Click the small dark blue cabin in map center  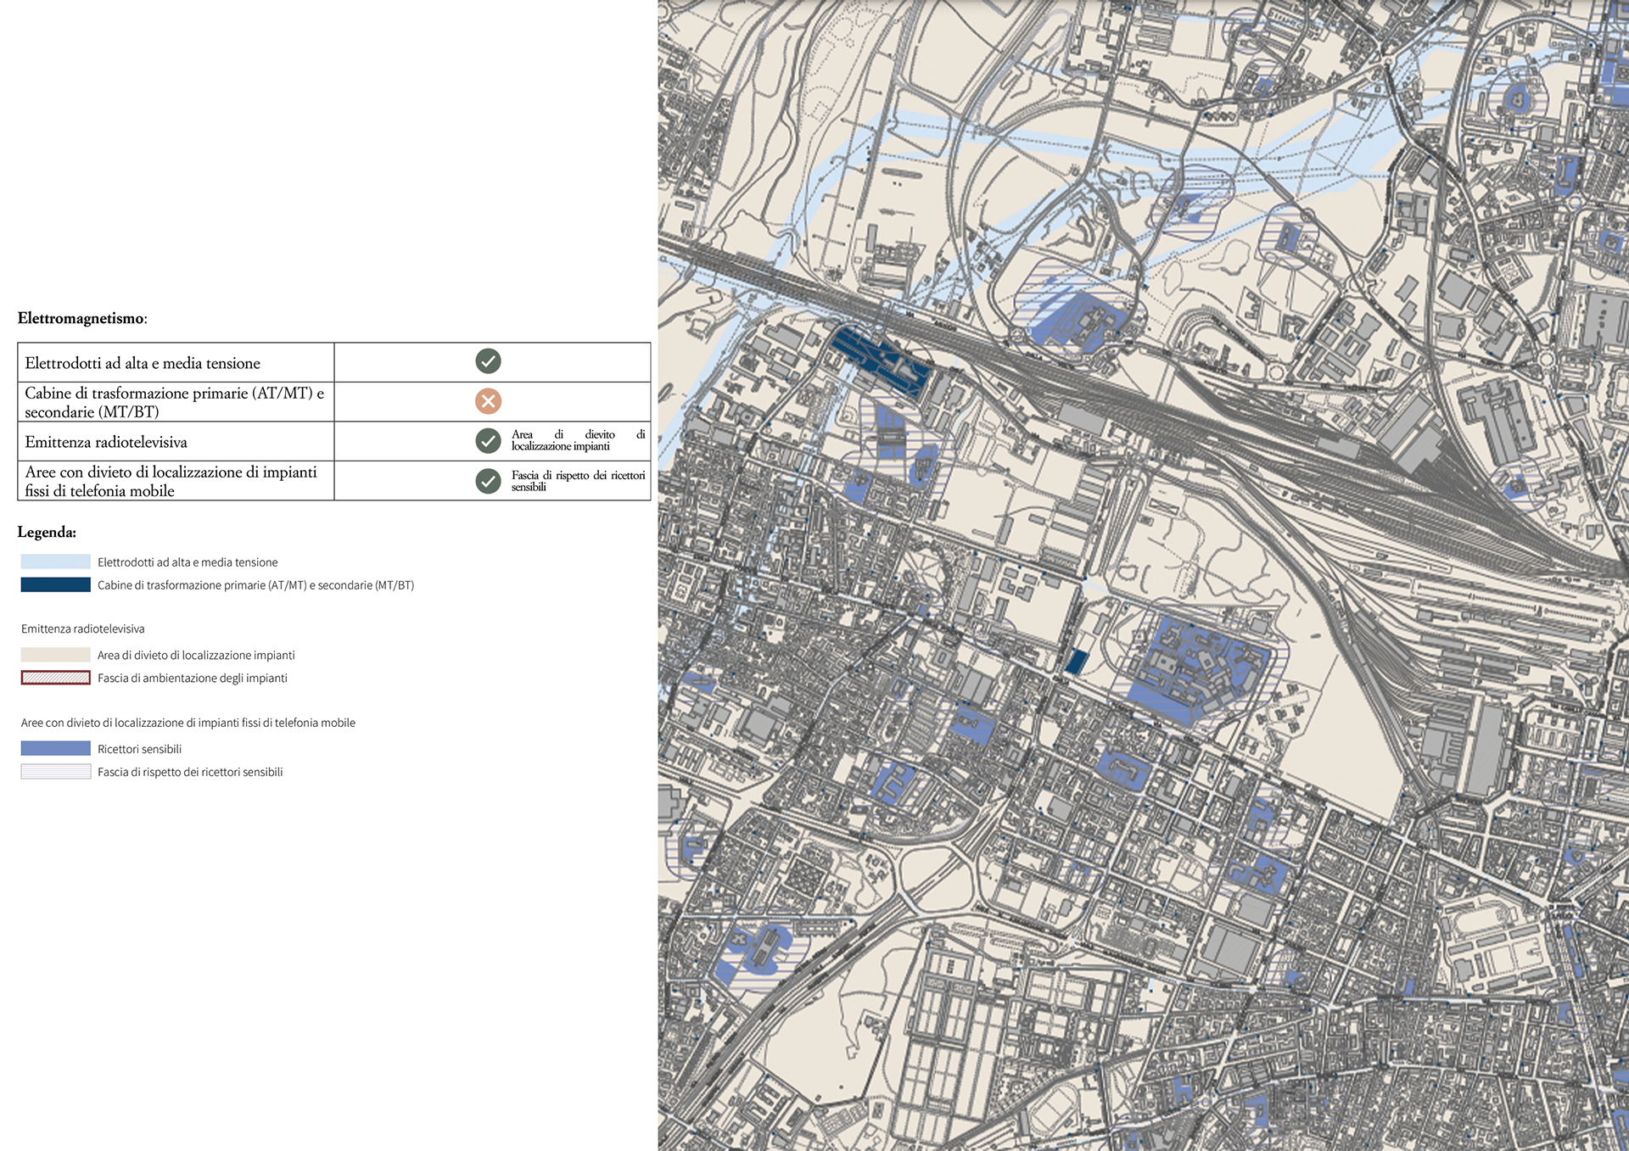(x=1076, y=662)
